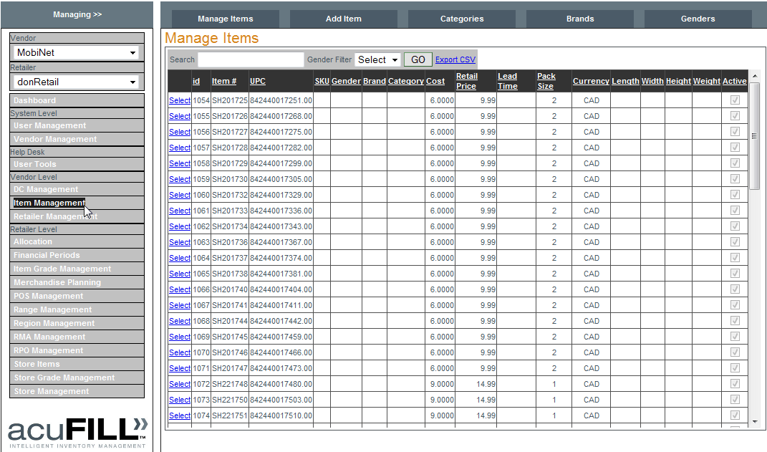Select the row with id 1063

tap(179, 242)
